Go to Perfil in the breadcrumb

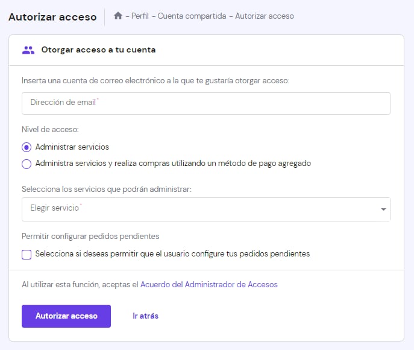[141, 16]
